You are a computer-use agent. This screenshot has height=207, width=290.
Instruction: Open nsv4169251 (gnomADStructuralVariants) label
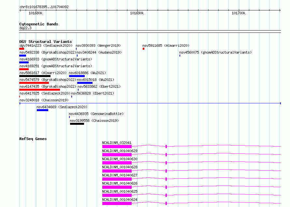click(x=56, y=66)
